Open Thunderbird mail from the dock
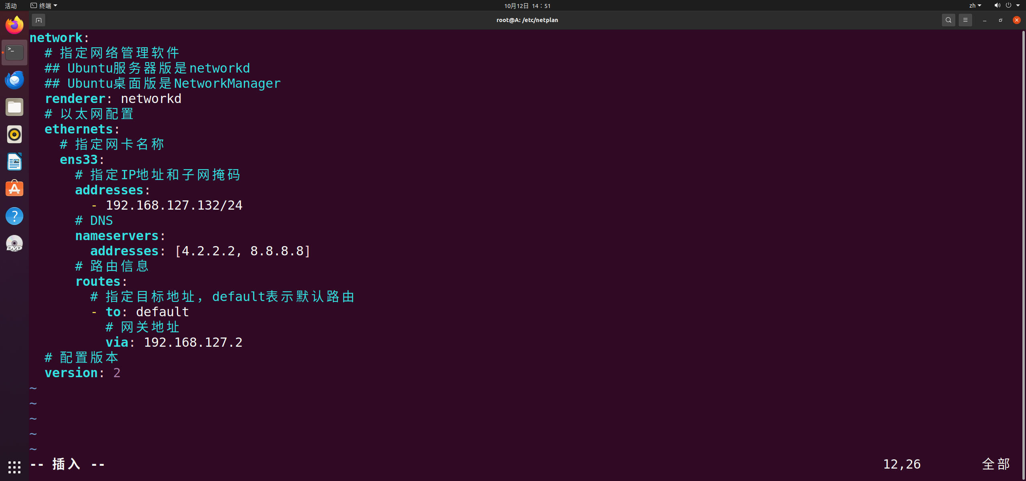 [14, 80]
